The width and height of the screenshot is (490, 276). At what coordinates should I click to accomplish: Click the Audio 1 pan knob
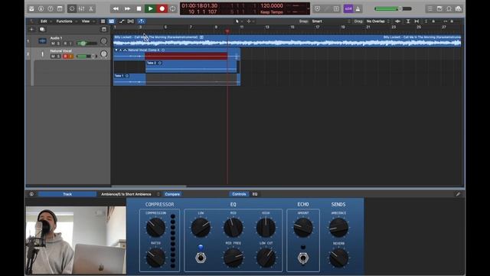pos(104,41)
